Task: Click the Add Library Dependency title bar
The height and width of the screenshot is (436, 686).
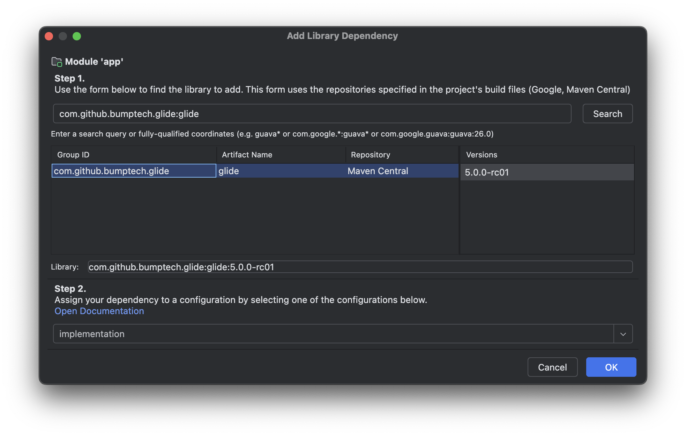Action: [x=342, y=36]
